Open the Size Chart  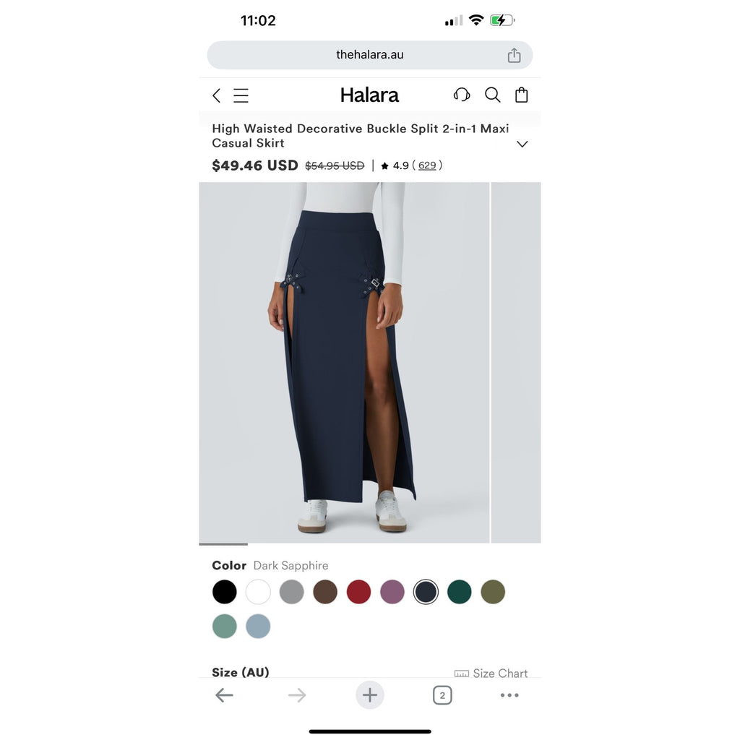click(491, 674)
